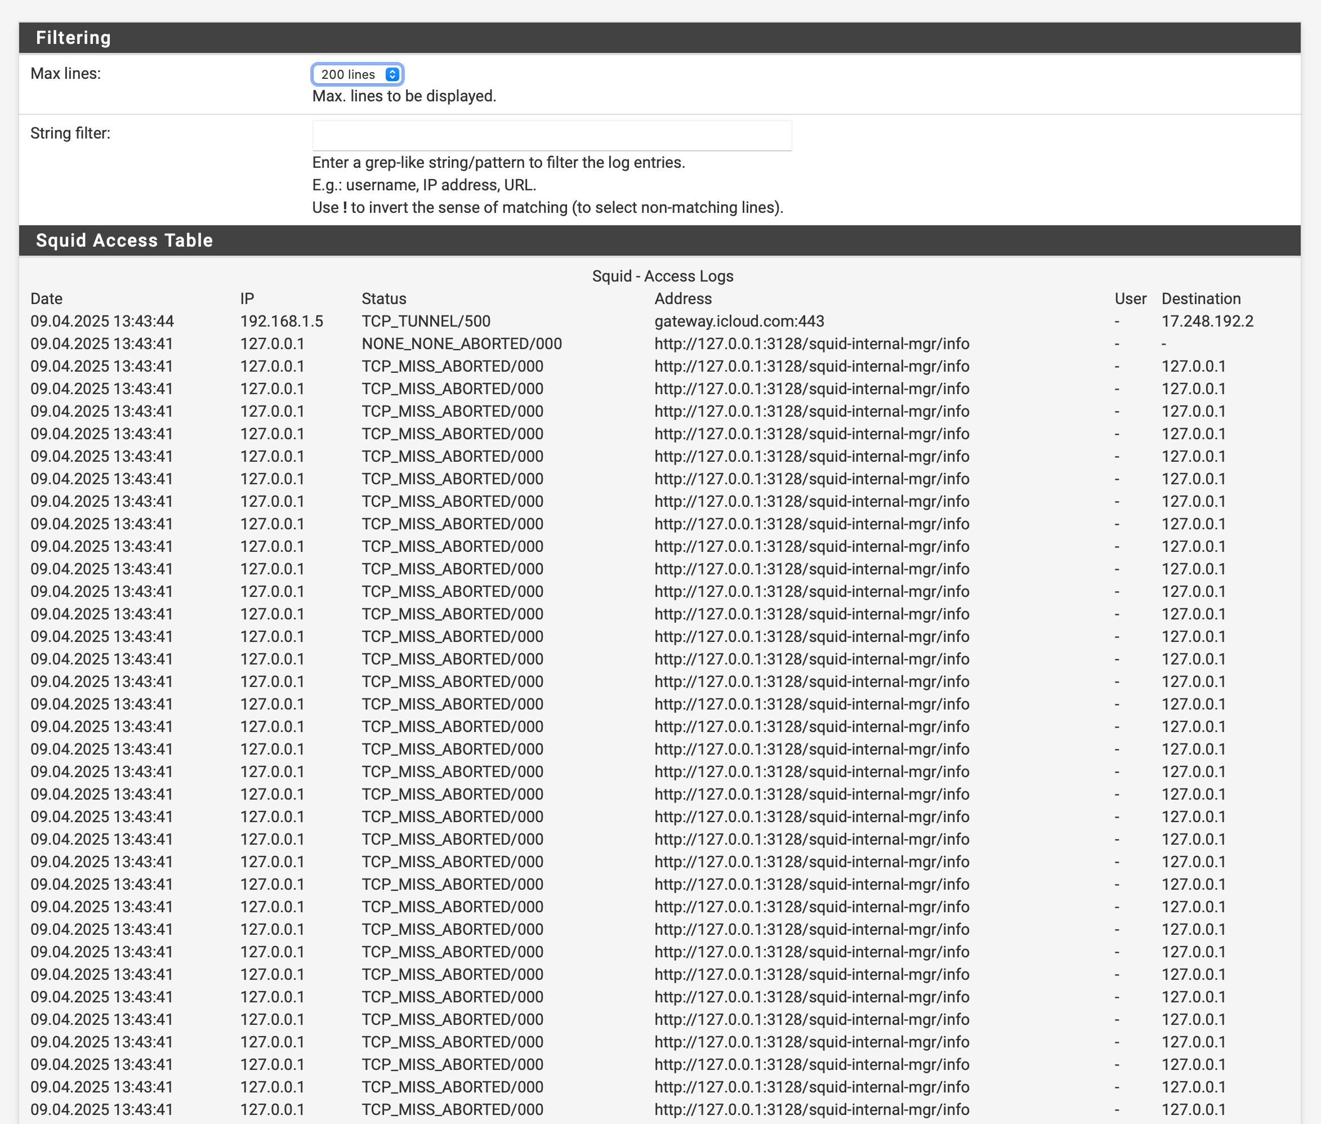Click the String filter input field
Screen dimensions: 1321x1124
pyautogui.click(x=552, y=136)
